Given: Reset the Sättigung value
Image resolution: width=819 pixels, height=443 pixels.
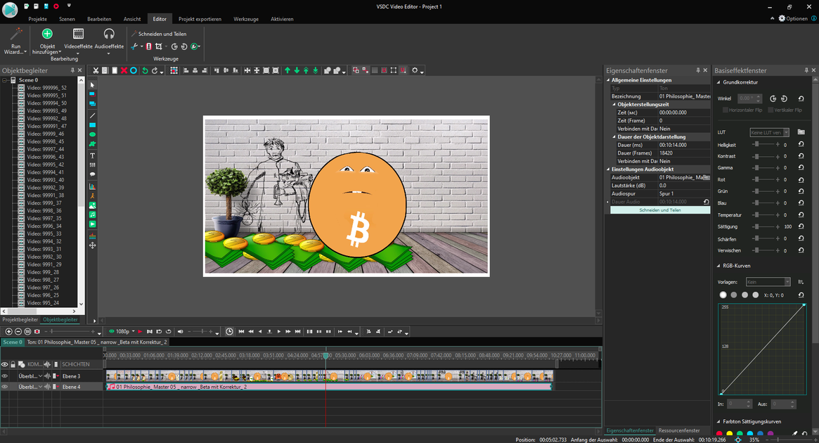Looking at the screenshot, I should coord(801,226).
